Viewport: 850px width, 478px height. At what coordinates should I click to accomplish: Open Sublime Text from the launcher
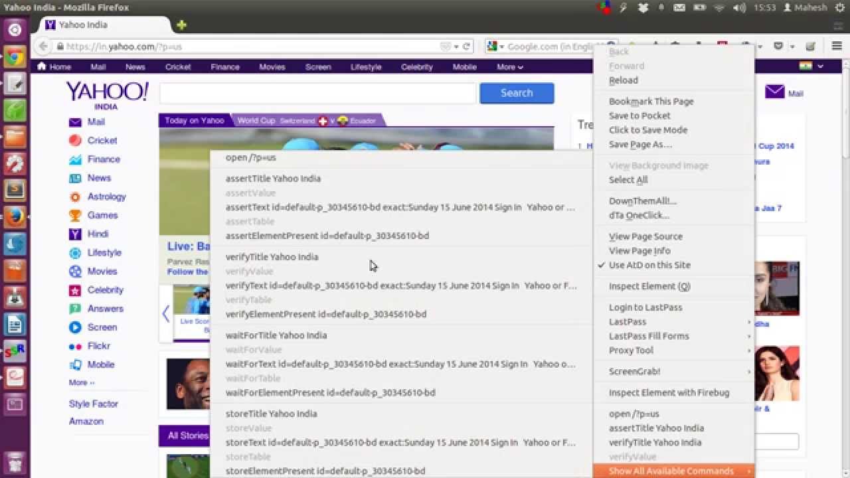[15, 190]
